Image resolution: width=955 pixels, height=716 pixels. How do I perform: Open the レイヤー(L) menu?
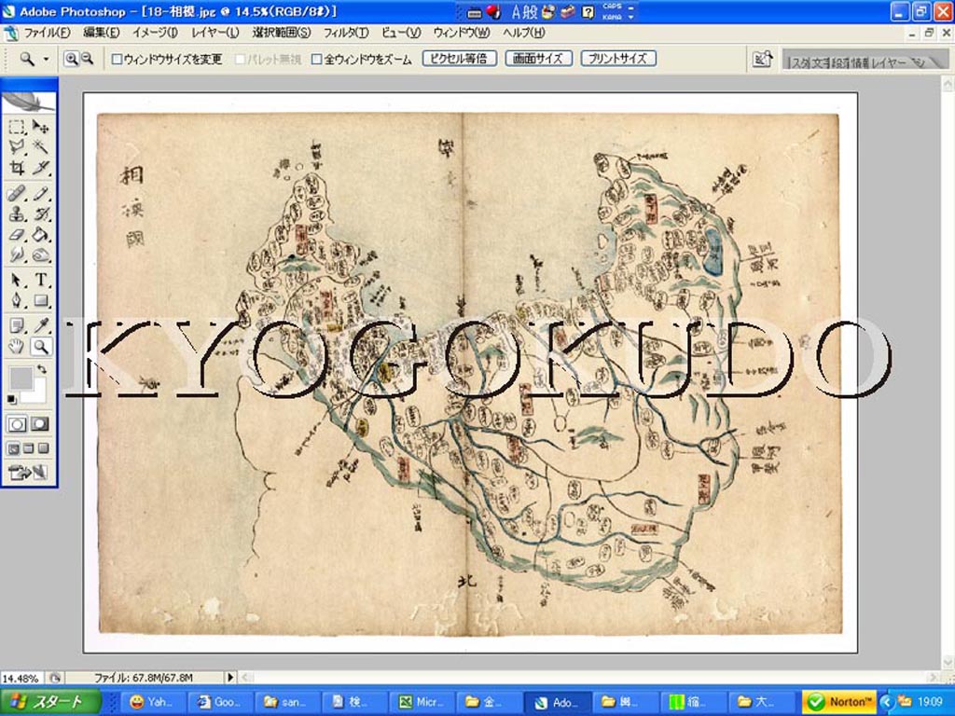tap(215, 33)
